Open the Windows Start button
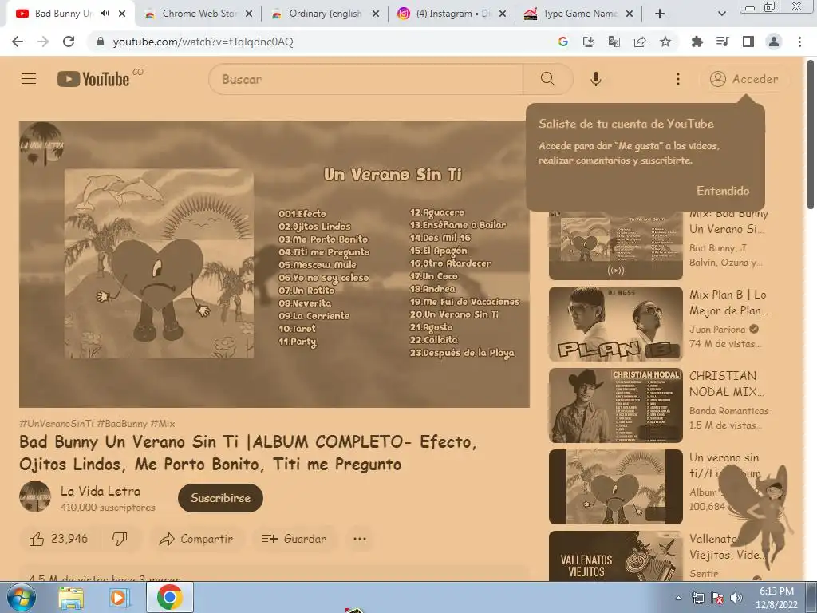817x613 pixels. tap(22, 598)
